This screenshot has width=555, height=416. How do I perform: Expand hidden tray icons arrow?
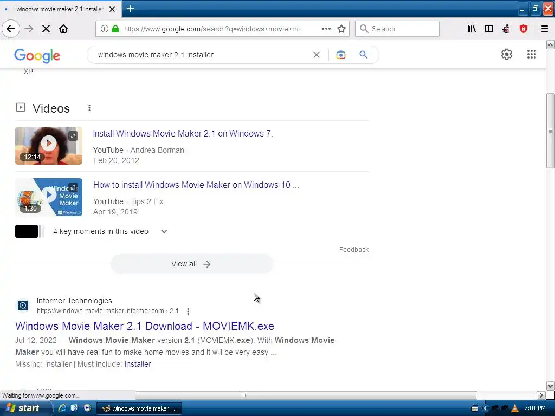point(485,408)
